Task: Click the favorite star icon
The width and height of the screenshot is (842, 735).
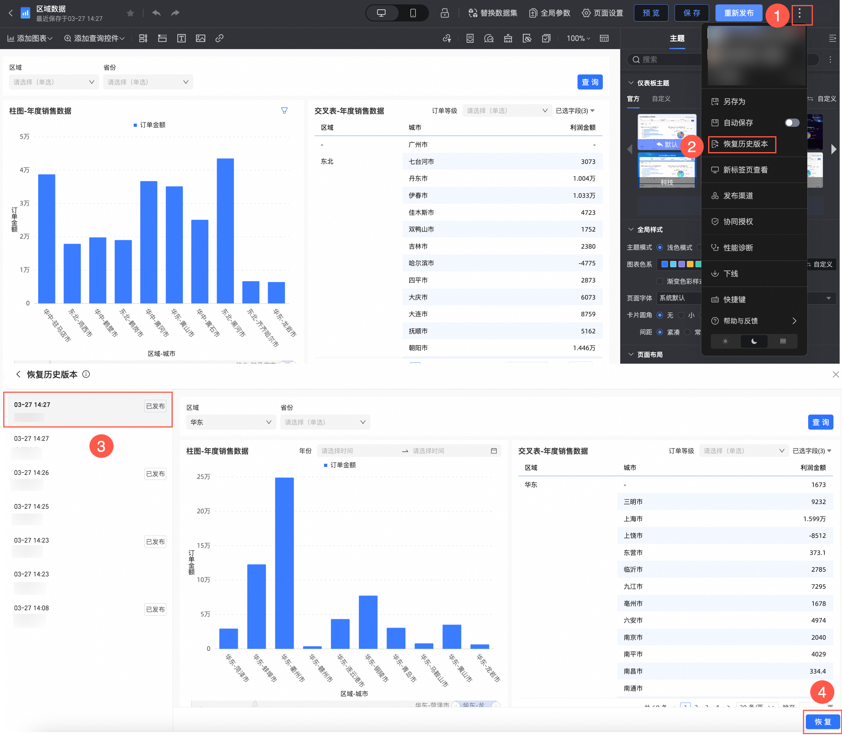Action: coord(130,13)
